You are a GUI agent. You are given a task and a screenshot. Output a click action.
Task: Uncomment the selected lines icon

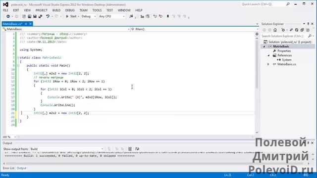pyautogui.click(x=160, y=16)
